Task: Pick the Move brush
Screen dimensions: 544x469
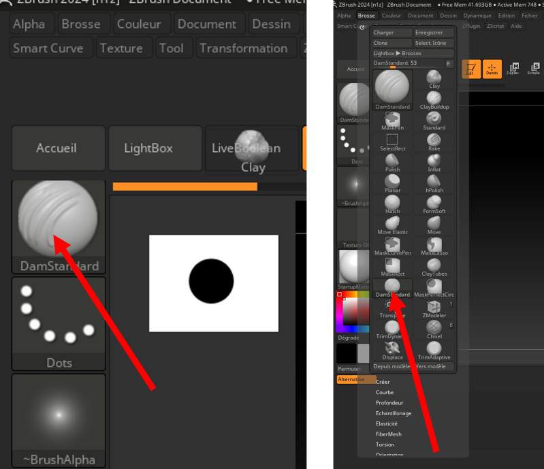Action: pyautogui.click(x=434, y=225)
